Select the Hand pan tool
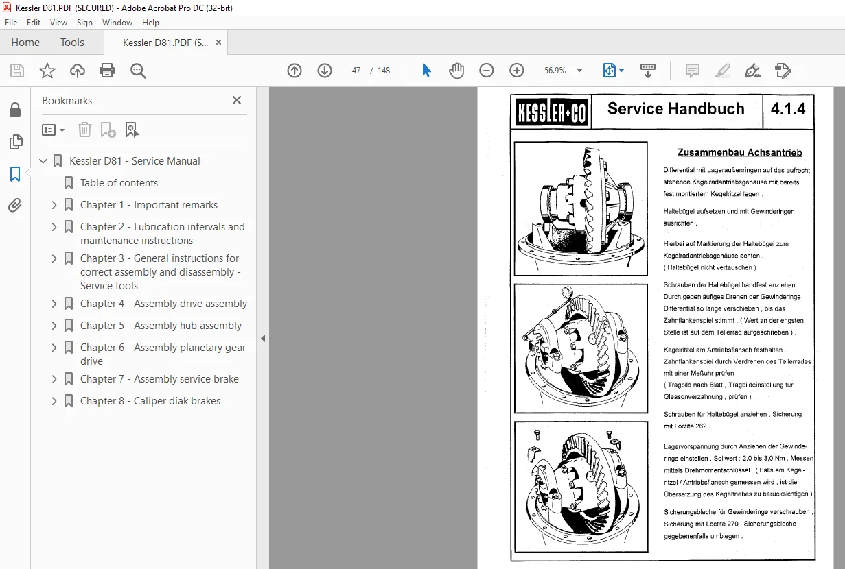845x569 pixels. pos(456,71)
